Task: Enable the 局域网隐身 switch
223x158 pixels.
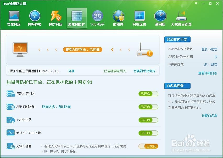Action: [x=148, y=146]
